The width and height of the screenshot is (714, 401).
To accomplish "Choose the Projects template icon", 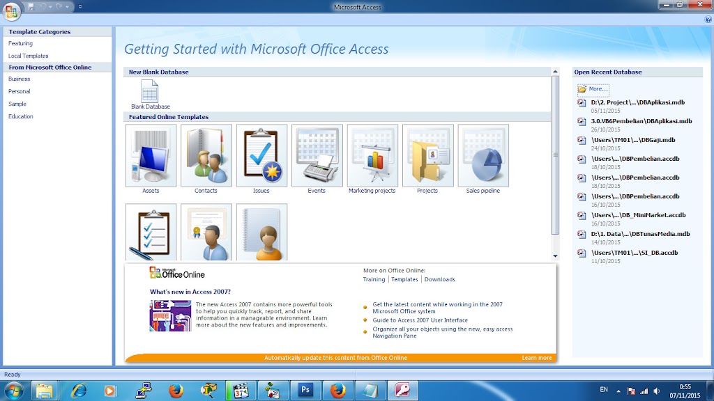I will click(x=428, y=155).
